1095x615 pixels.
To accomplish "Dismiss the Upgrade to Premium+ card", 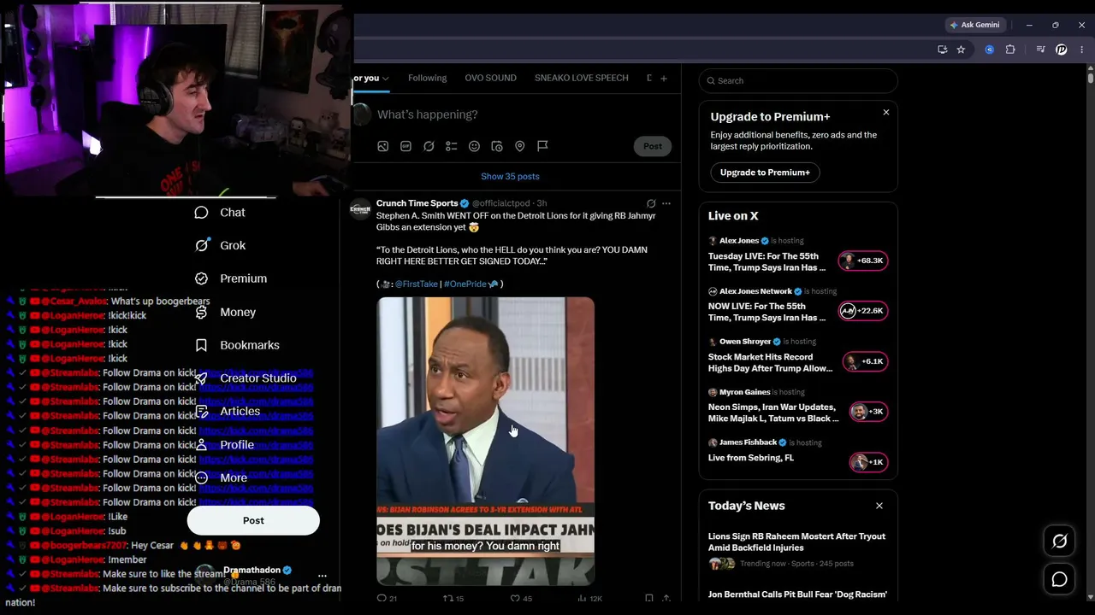I will 886,113.
